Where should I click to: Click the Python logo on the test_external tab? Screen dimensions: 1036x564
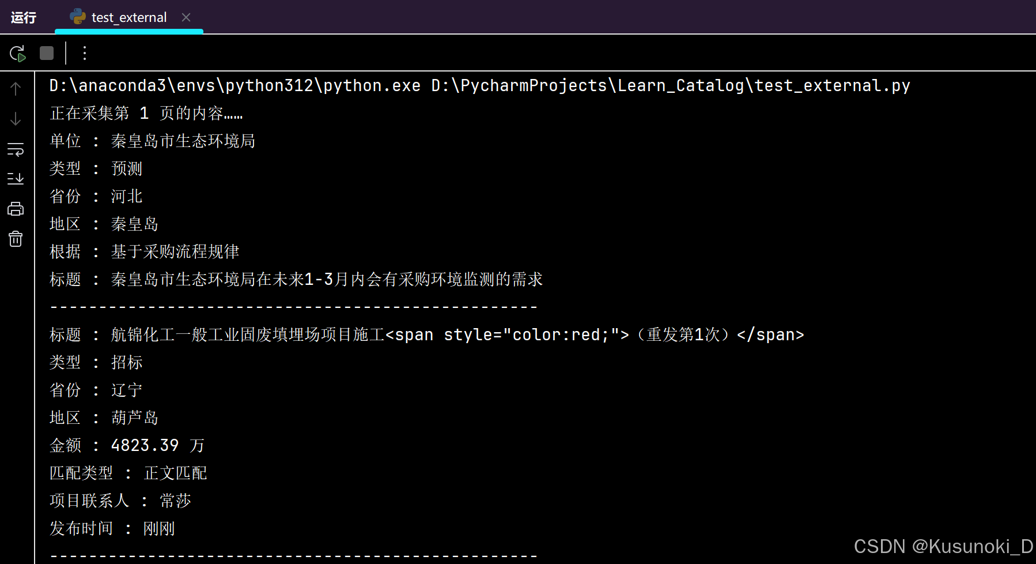(x=78, y=17)
